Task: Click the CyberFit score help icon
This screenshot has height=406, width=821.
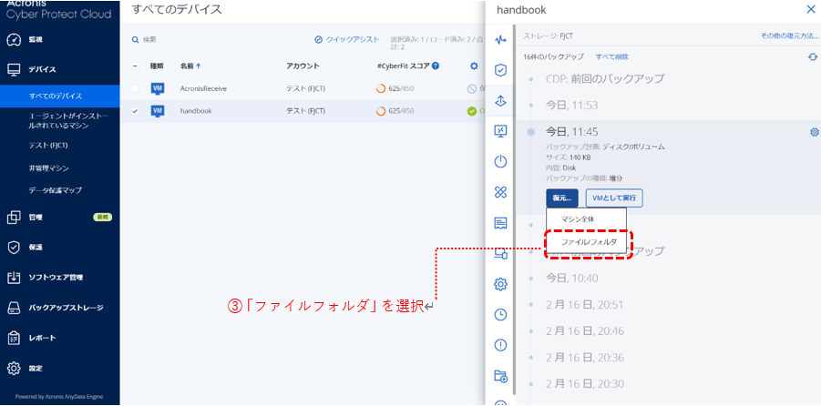Action: point(436,66)
